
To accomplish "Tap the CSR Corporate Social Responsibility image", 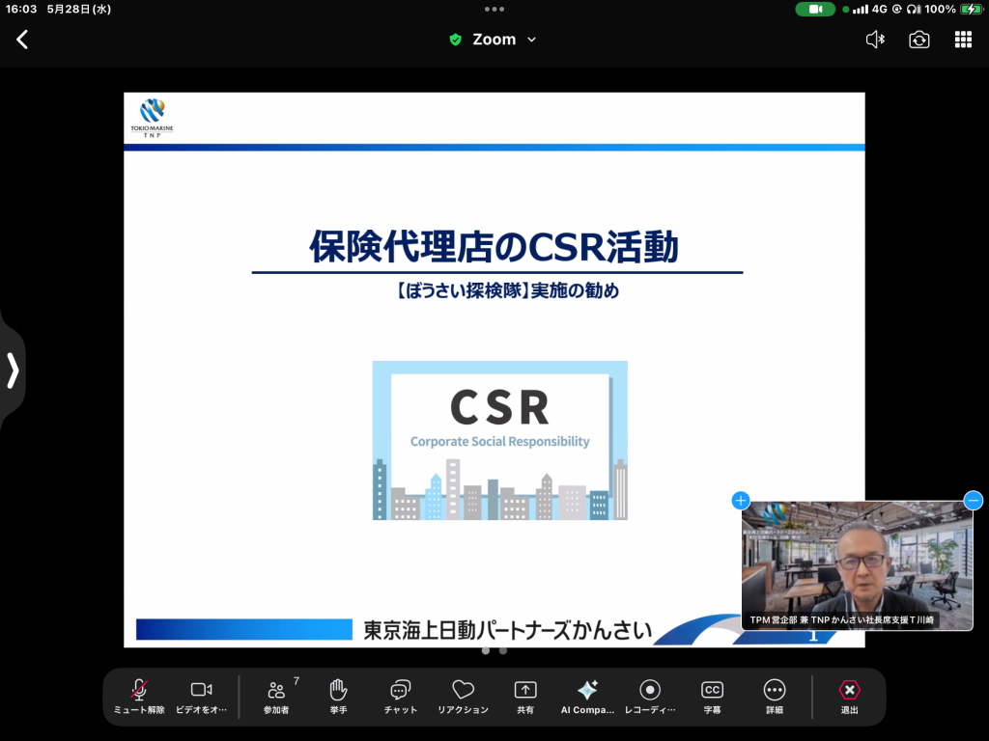I will (x=500, y=440).
